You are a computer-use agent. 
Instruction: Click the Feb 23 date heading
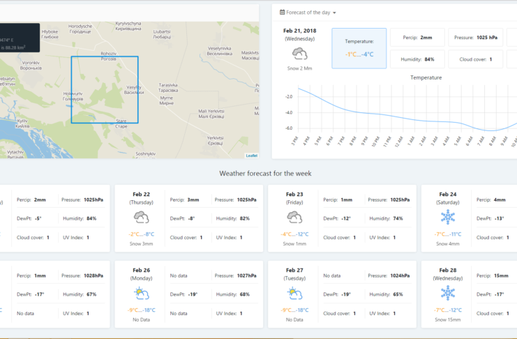click(x=294, y=194)
